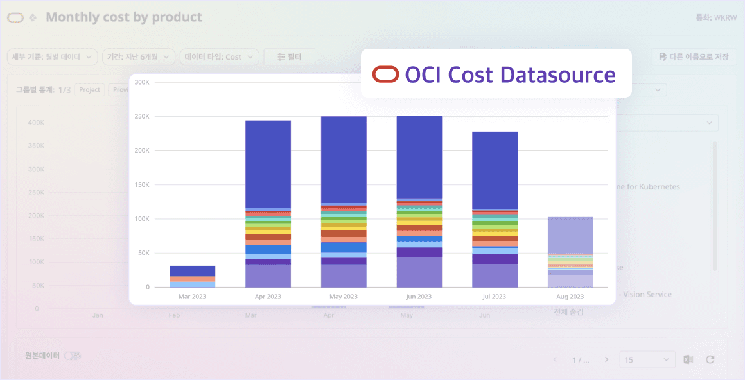Select the Project group-by tab

click(x=90, y=90)
